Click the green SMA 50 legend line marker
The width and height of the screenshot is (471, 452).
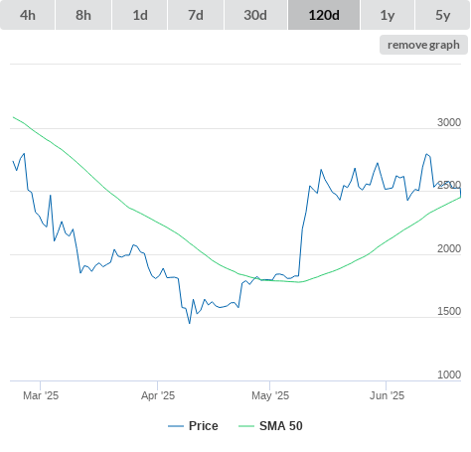246,426
